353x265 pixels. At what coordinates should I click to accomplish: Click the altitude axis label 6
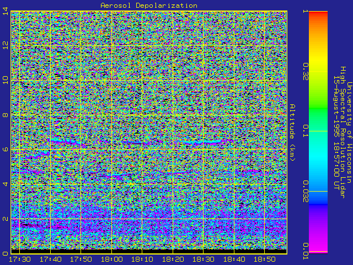point(5,150)
